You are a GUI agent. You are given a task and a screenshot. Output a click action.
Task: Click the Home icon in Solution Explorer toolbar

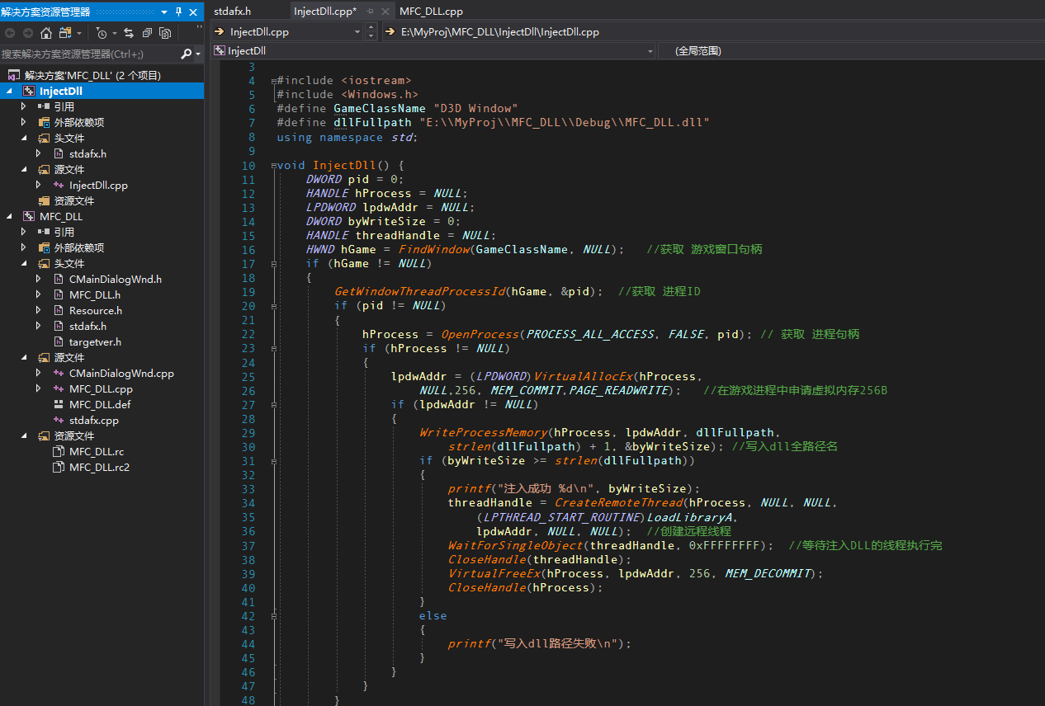pos(46,33)
